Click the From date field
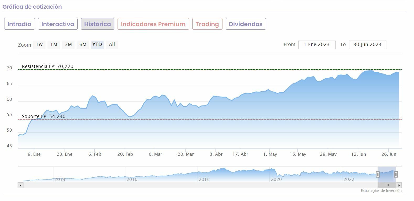 (x=317, y=45)
